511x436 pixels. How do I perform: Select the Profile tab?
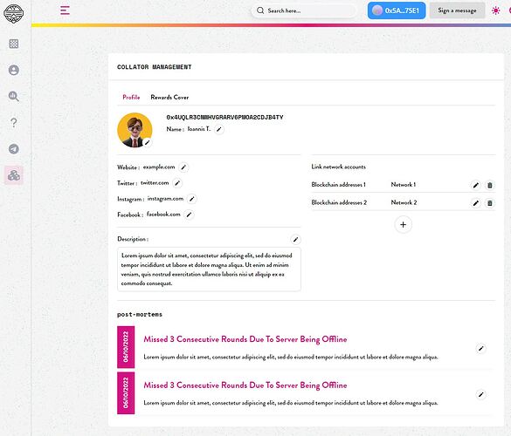(131, 98)
